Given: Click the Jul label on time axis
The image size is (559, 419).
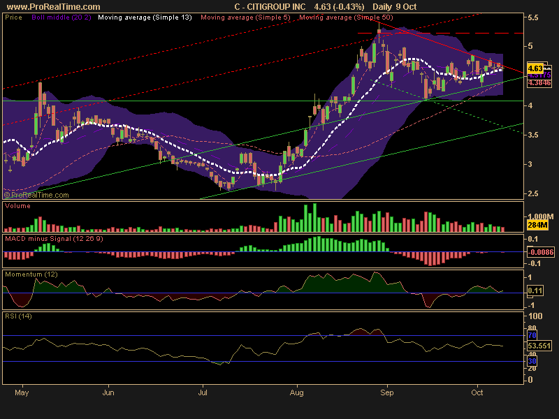Looking at the screenshot, I should (x=203, y=392).
